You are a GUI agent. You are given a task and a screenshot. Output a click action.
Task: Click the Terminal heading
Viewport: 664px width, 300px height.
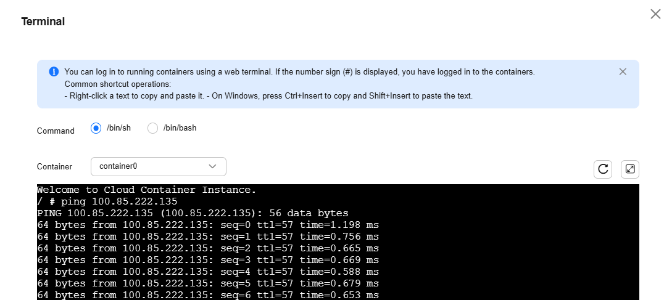(43, 22)
